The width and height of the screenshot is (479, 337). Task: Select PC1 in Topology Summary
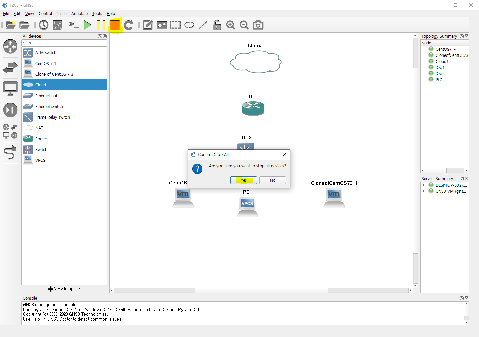(x=439, y=79)
